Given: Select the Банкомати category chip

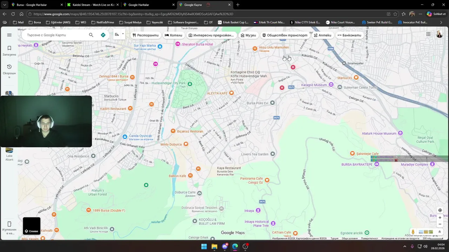Looking at the screenshot, I should [x=349, y=35].
